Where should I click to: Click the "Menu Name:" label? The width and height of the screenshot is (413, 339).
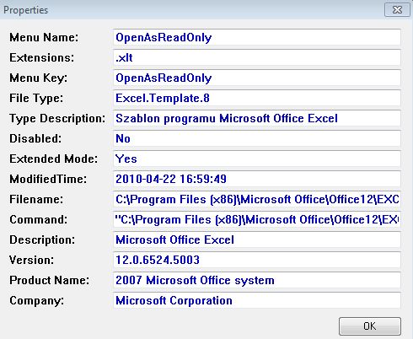(x=44, y=37)
